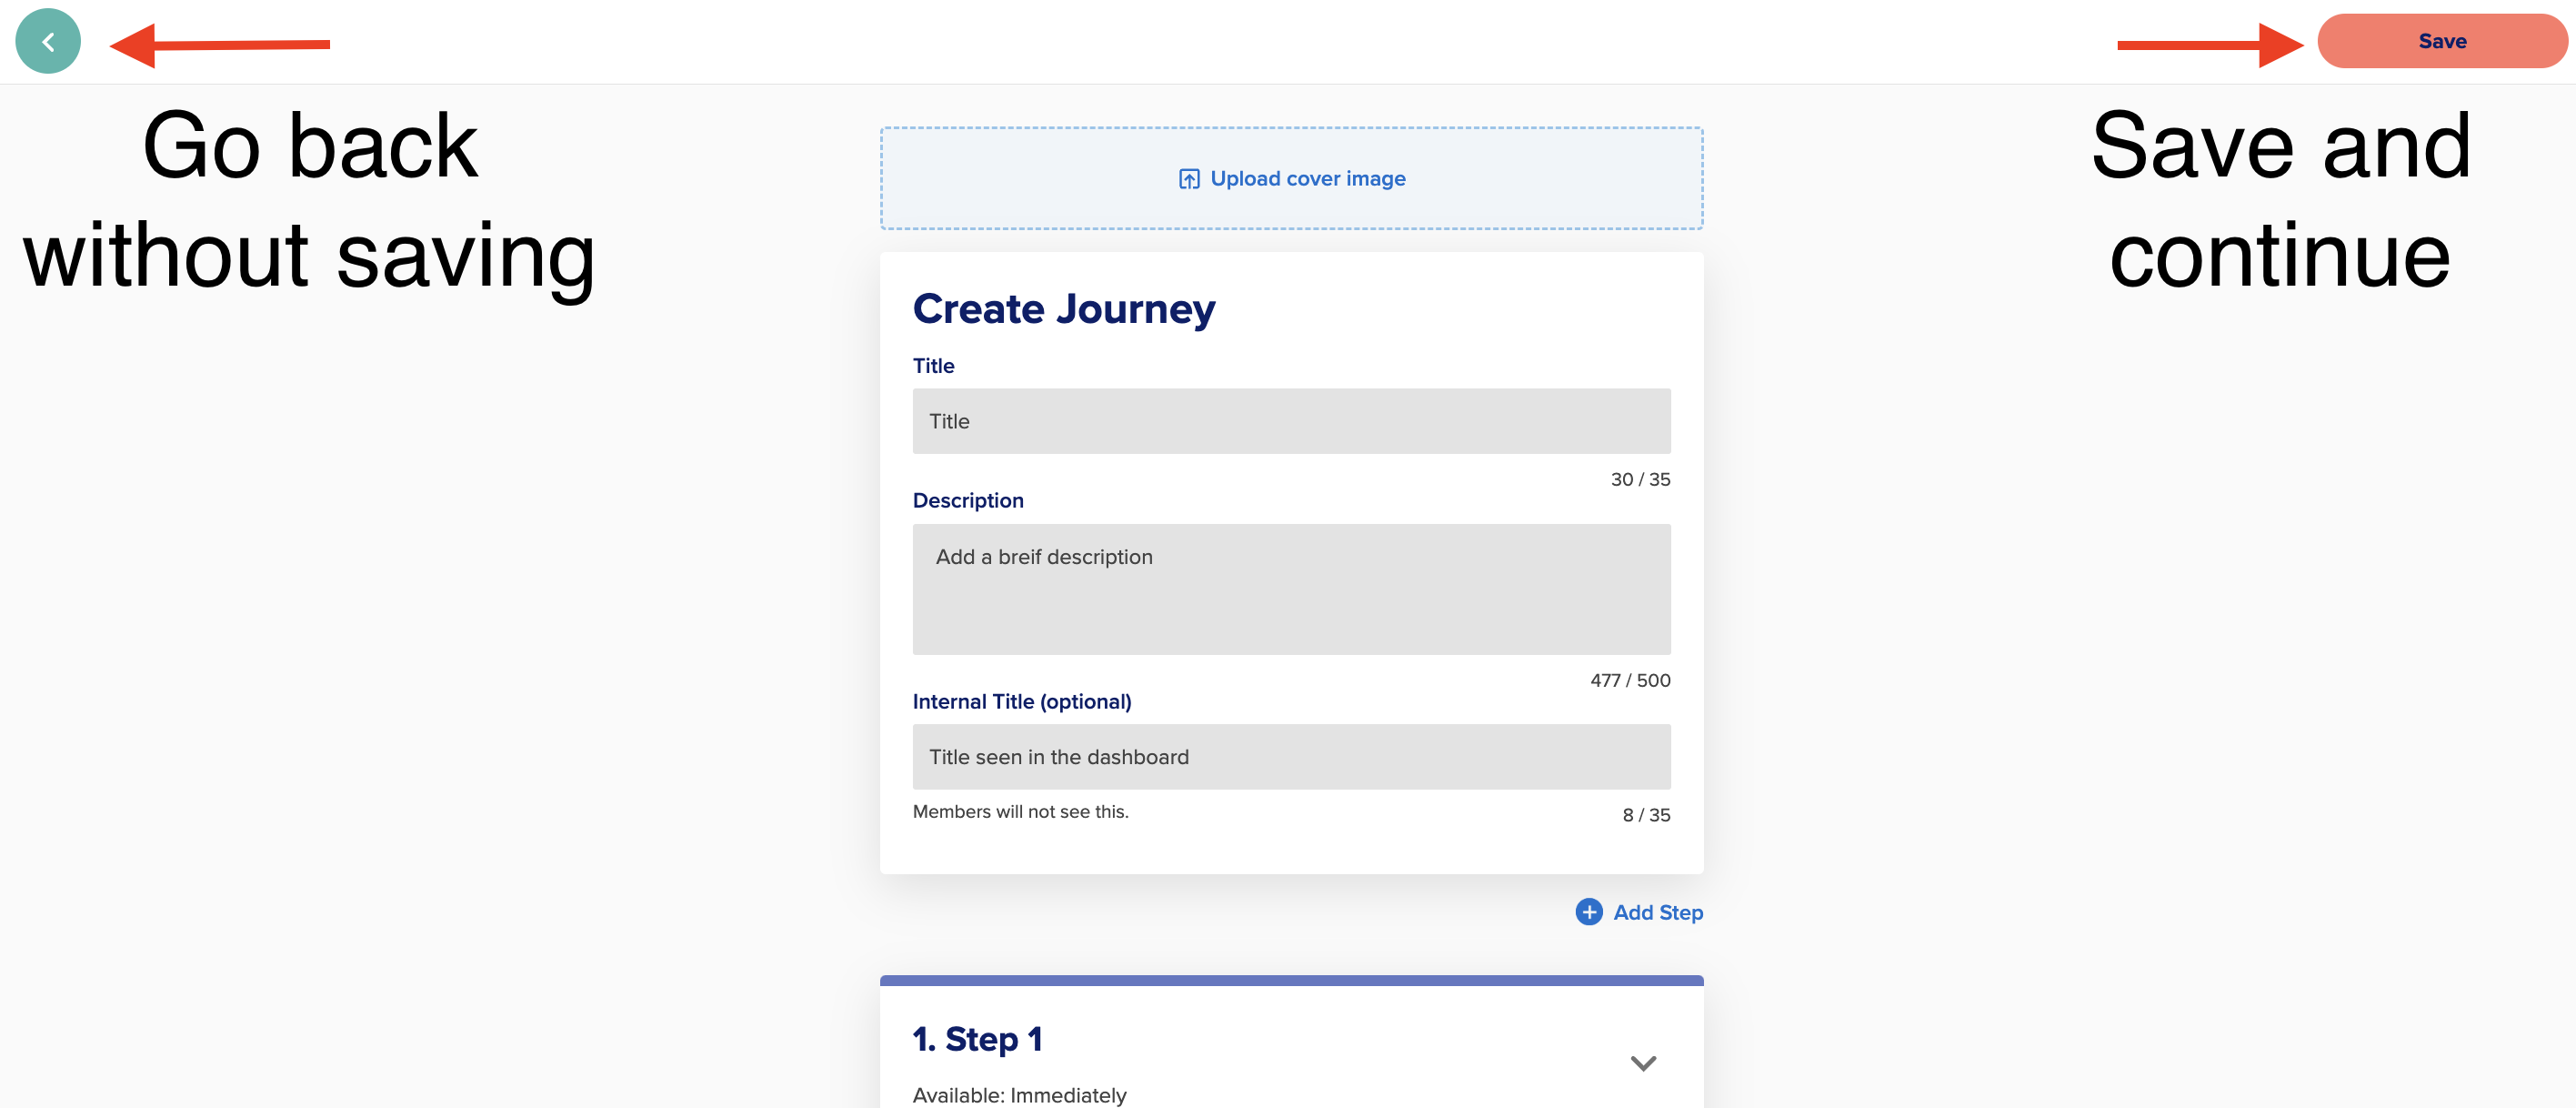The image size is (2576, 1108).
Task: Click the upload icon beside Upload cover image
Action: point(1189,179)
